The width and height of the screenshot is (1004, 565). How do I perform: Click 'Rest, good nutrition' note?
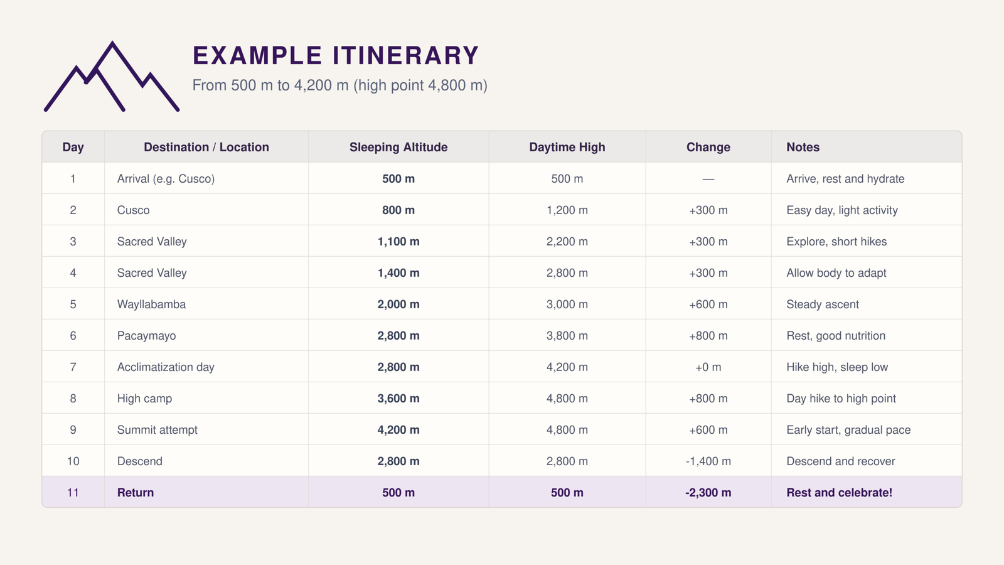coord(836,336)
